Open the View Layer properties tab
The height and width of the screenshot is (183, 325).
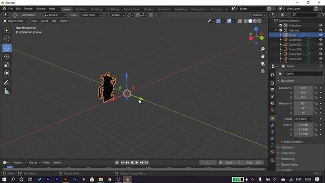pos(272,97)
